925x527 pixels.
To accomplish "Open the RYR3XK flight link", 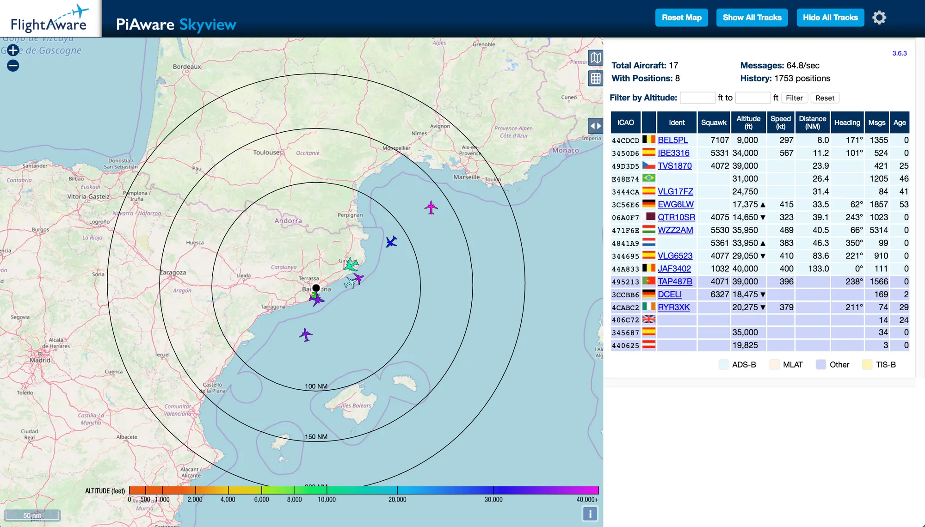I will [674, 307].
